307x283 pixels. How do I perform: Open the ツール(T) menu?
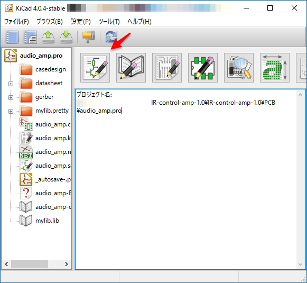109,22
